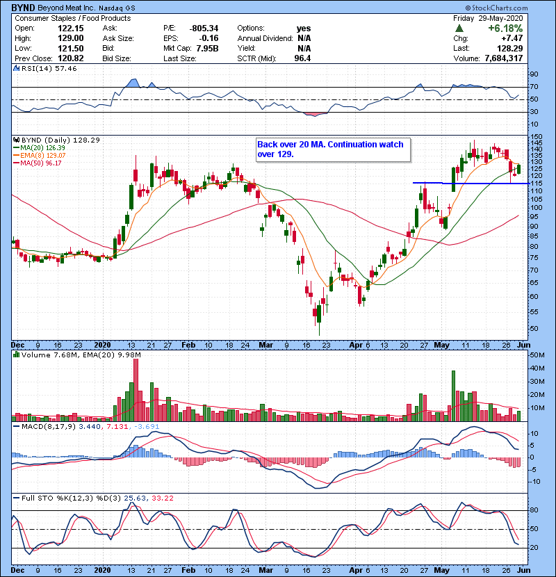The image size is (556, 577).
Task: Click the Mkt Cap value 7.95B
Action: point(207,49)
